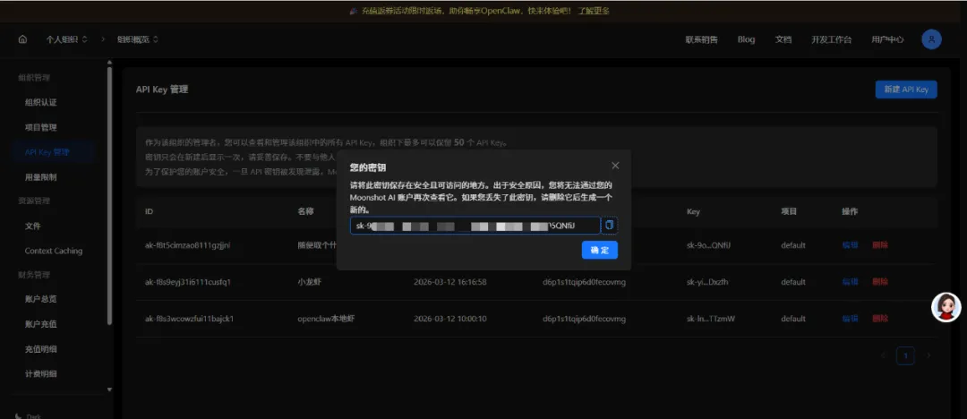Go to the home icon in the top bar
Viewport: 967px width, 419px height.
pos(22,39)
